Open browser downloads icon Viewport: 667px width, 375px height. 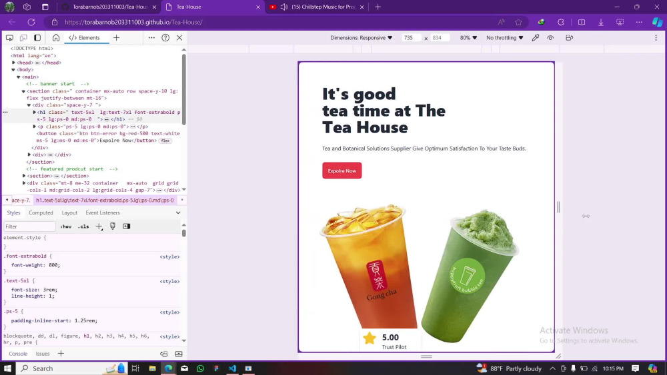[x=601, y=22]
